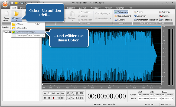Click the Auswahl Start time field
The width and height of the screenshot is (176, 107).
(x=144, y=95)
